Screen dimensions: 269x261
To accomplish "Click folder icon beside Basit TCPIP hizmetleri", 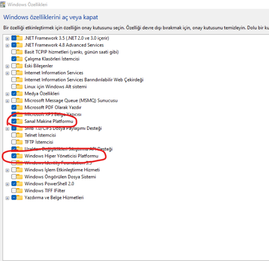I will (20, 52).
